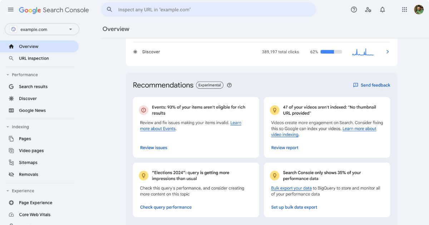Viewport: 429px width, 225px height.
Task: Click the Discover row asterisk icon
Action: coord(135,52)
